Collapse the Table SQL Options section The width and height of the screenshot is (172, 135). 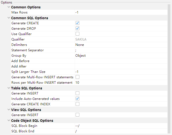coord(9,88)
